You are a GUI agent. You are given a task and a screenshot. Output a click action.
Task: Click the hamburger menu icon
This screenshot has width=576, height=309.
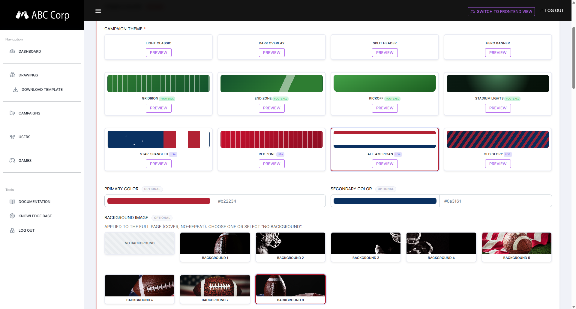pyautogui.click(x=98, y=11)
